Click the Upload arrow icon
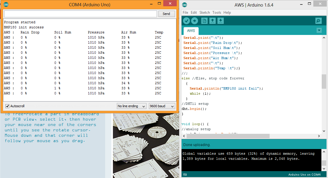 coord(195,21)
